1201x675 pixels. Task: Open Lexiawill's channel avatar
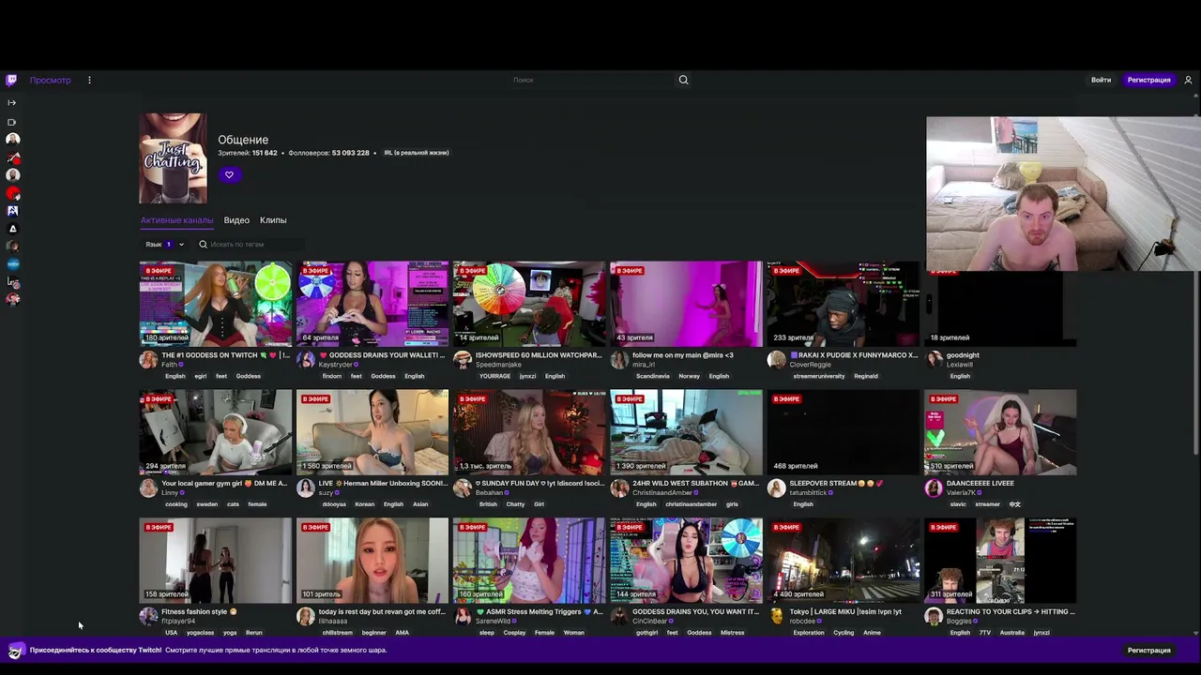933,360
